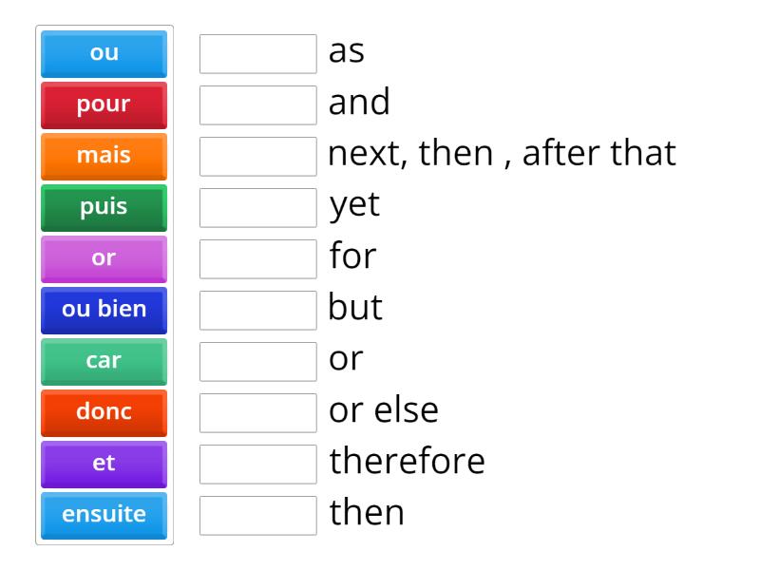Click the answer box next to "therefore"
This screenshot has height=570, width=760.
click(257, 462)
